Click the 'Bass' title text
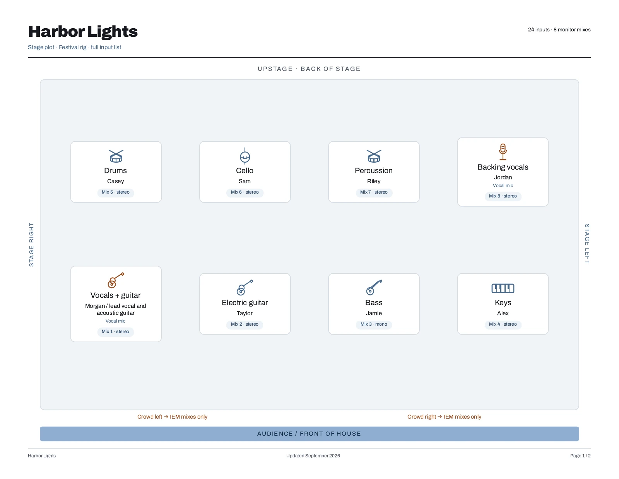 (x=374, y=303)
